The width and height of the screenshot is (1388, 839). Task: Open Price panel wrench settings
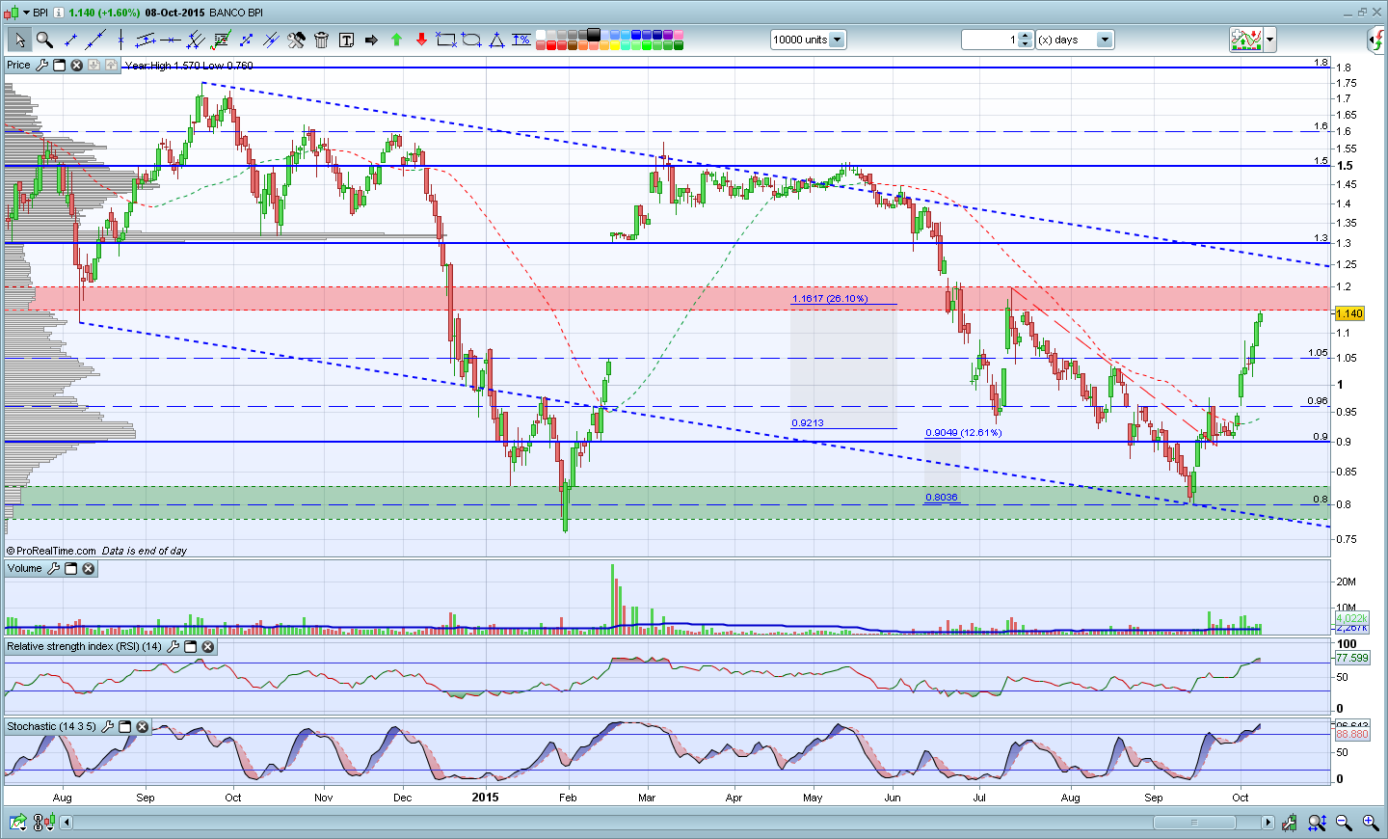point(40,65)
